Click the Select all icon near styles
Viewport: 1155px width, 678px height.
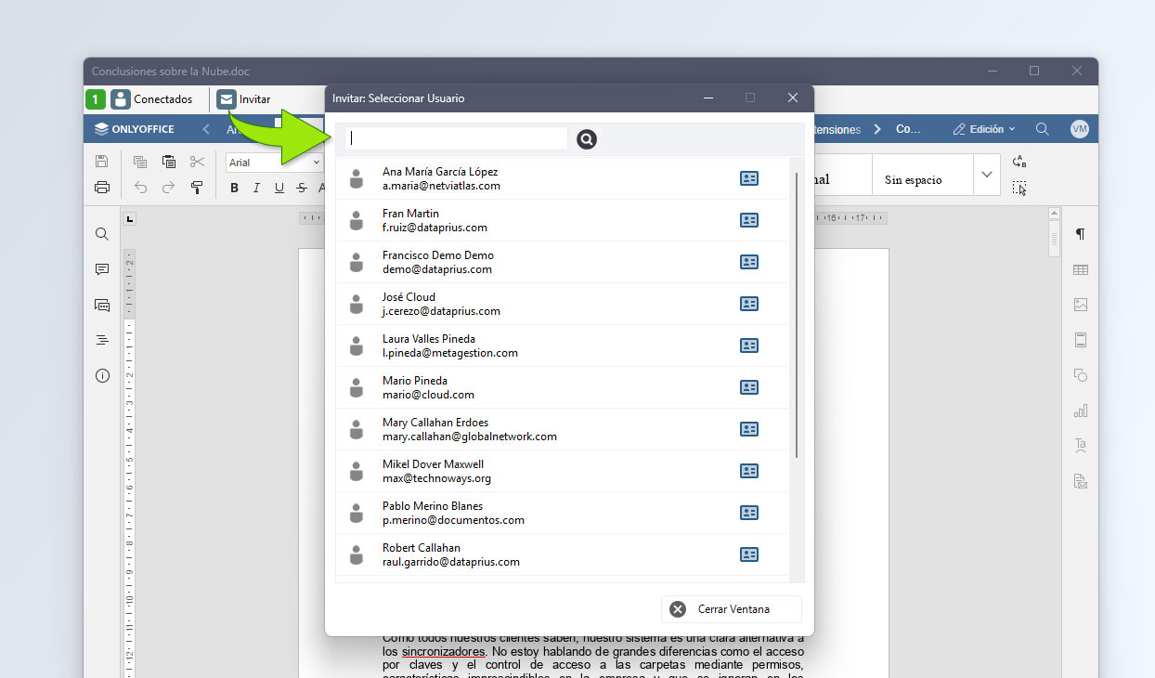tap(1019, 189)
